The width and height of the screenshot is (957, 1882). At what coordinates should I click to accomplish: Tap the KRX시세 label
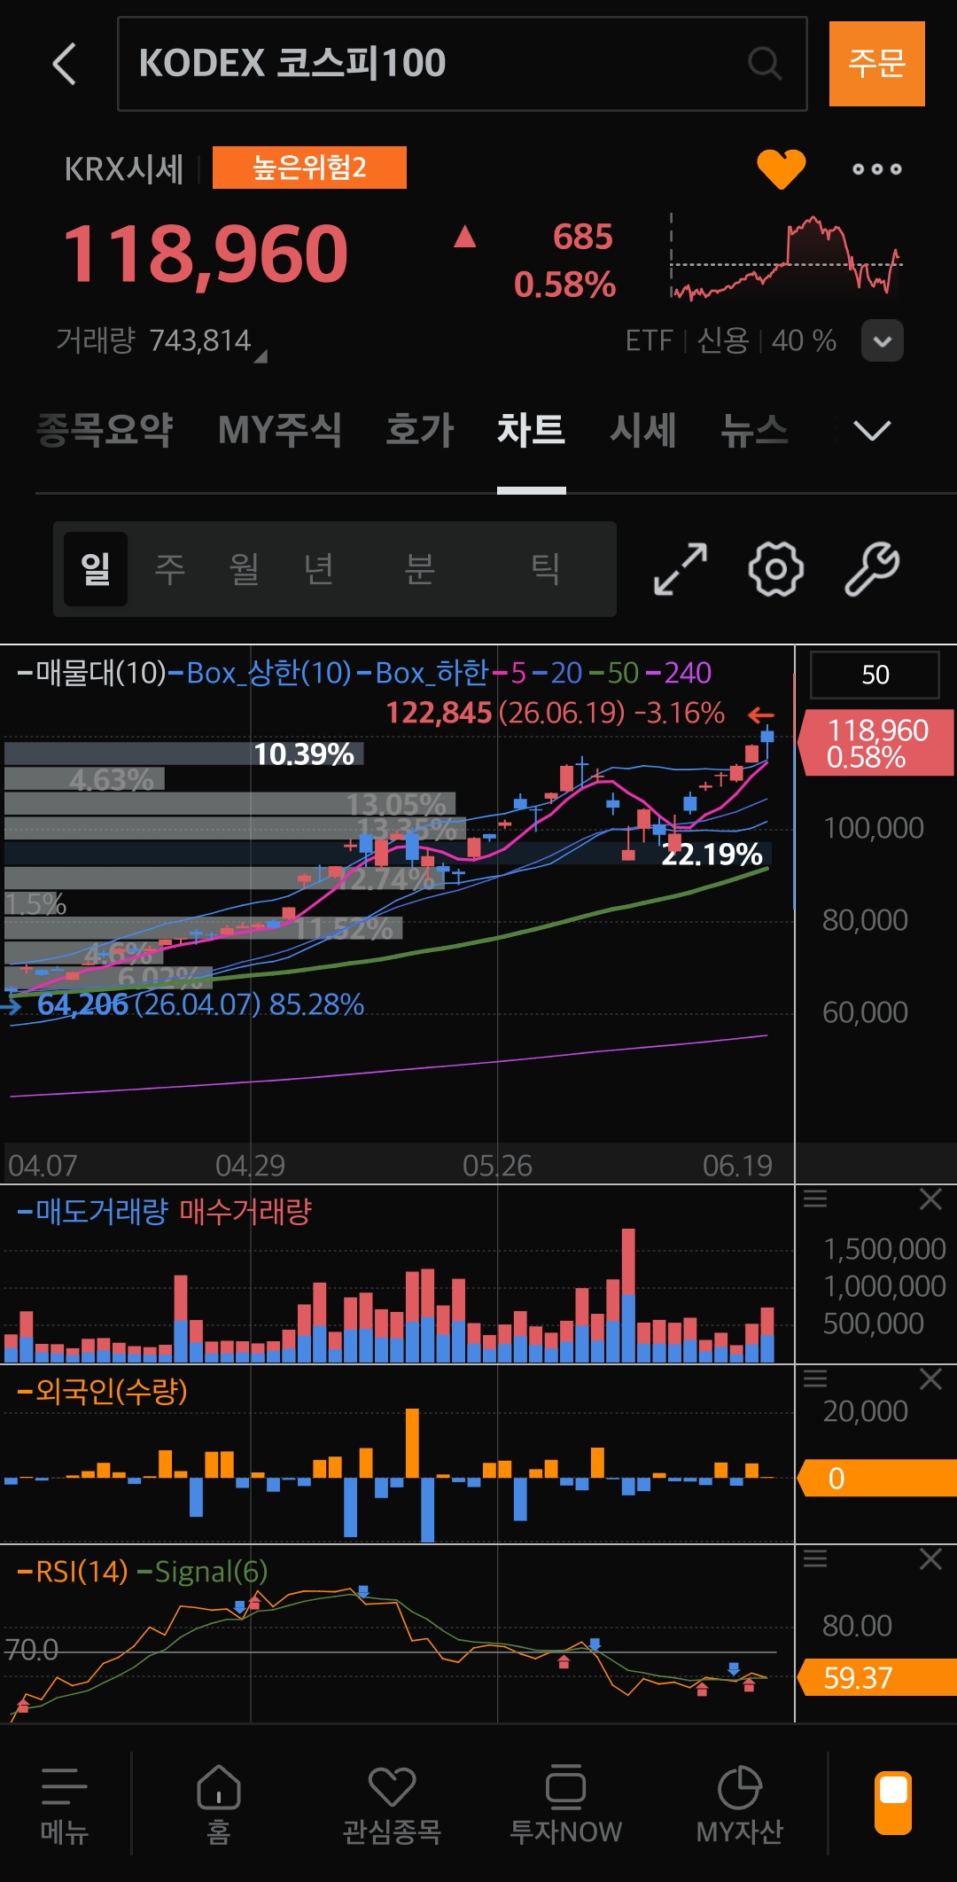[x=123, y=168]
